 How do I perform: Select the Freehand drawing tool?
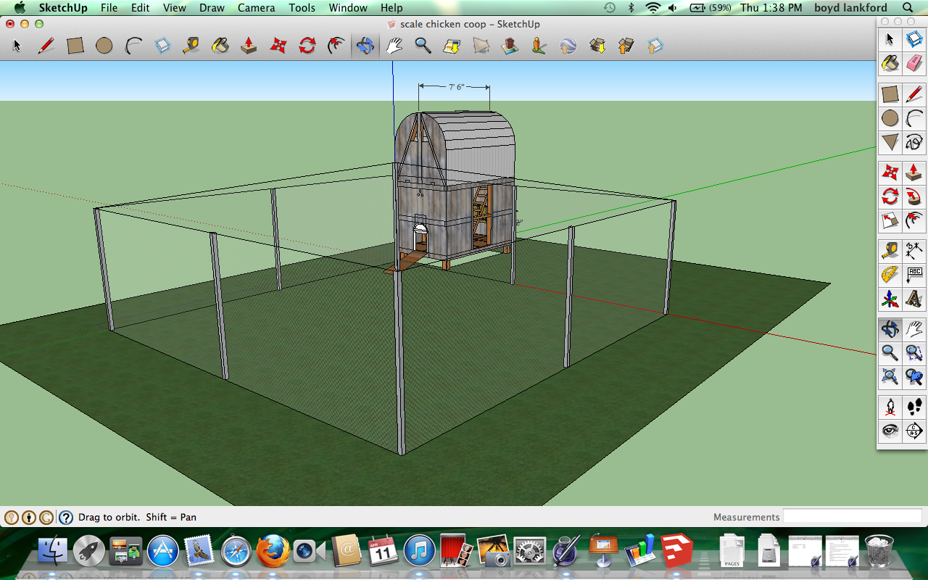coord(914,142)
